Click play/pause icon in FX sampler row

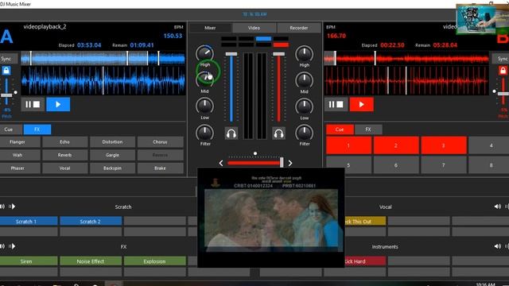tap(12, 246)
